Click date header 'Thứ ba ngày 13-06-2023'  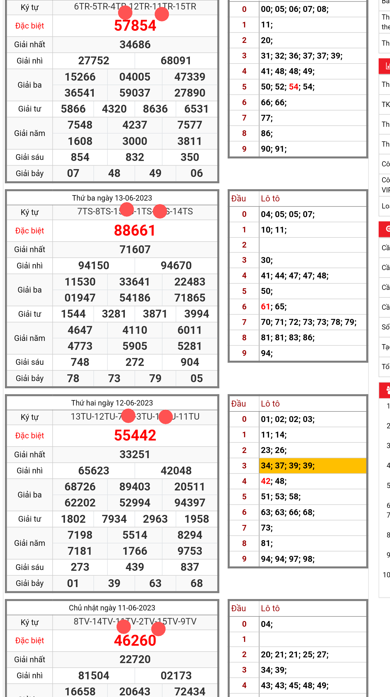coord(112,198)
